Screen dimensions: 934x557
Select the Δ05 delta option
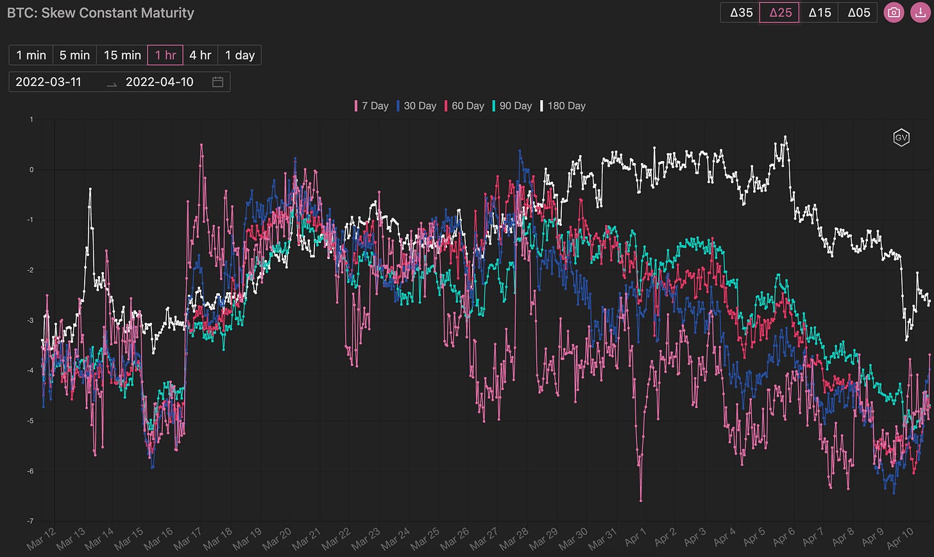tap(858, 12)
